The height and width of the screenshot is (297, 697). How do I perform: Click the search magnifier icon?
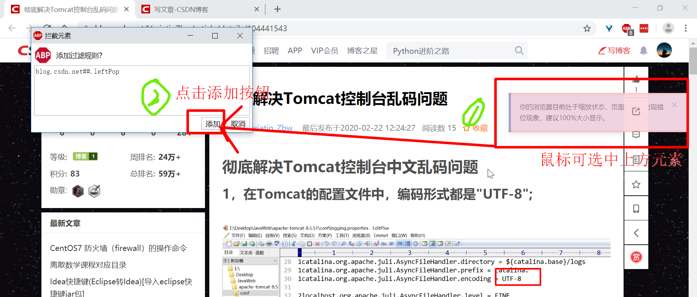[519, 50]
